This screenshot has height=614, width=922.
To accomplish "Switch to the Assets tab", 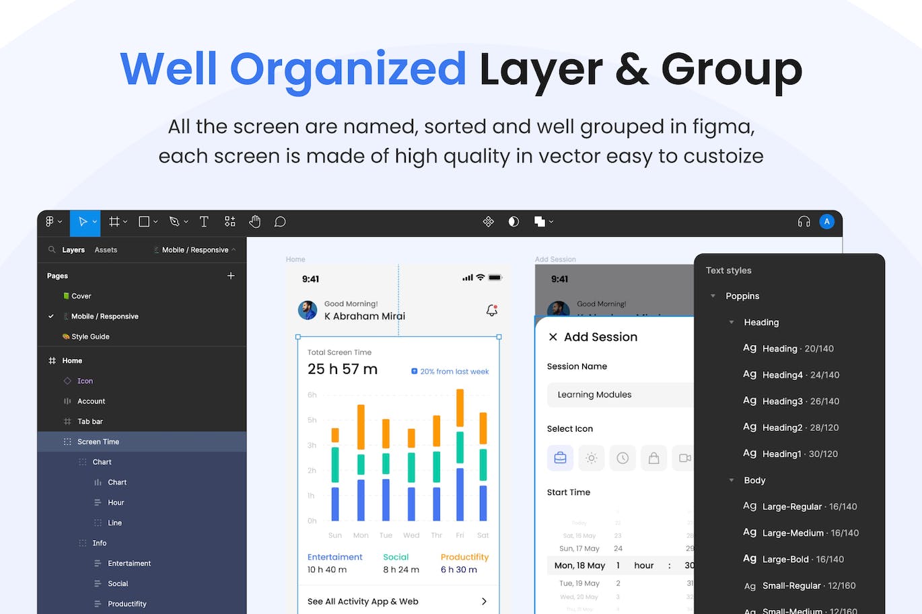I will pyautogui.click(x=106, y=250).
